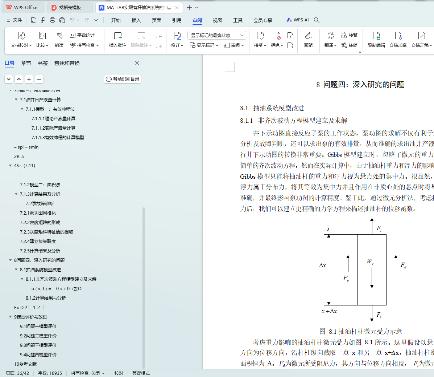Image resolution: width=434 pixels, height=377 pixels.
Task: Click the new tab plus button
Action: point(189,8)
